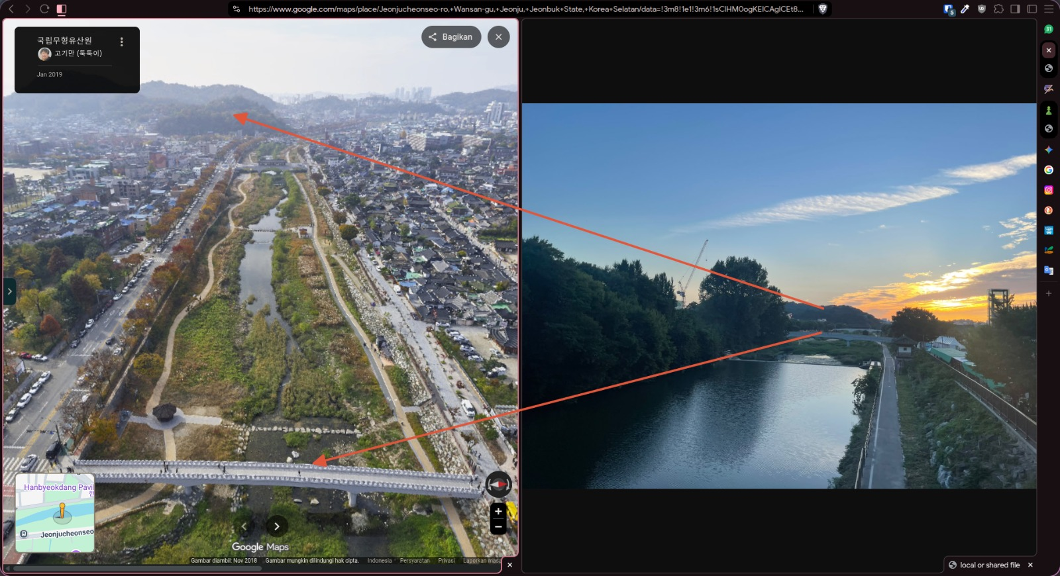Screen dimensions: 1060x576
Task: Click the Persyaratan terms link
Action: [415, 561]
